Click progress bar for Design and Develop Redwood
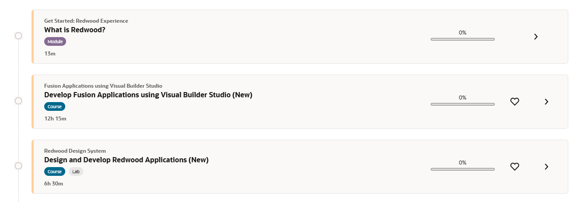577x202 pixels. pyautogui.click(x=462, y=169)
